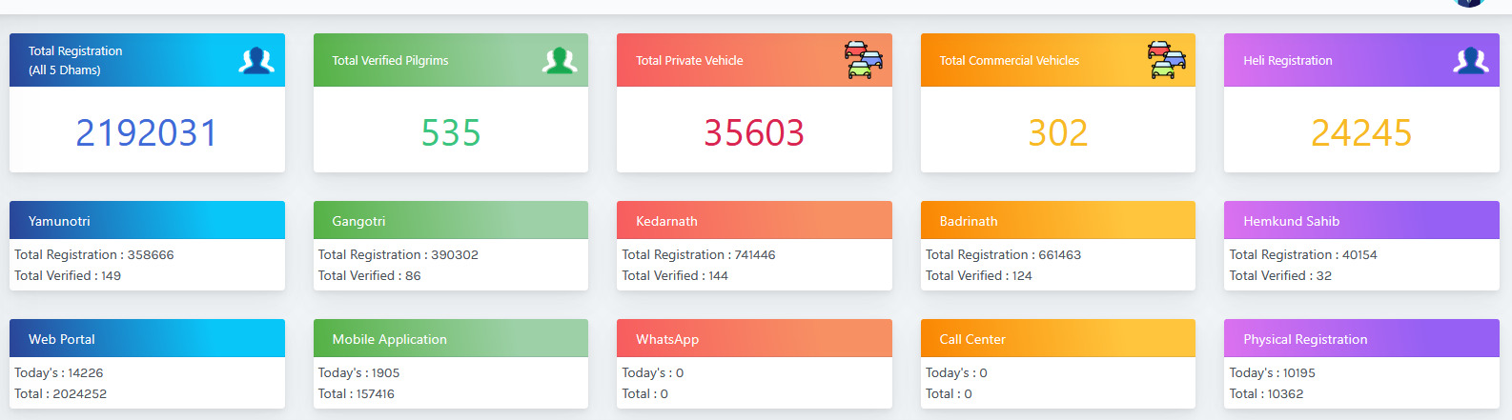Click the cars icon on Total Commercial Vehicles
This screenshot has width=1512, height=420.
(x=1166, y=60)
